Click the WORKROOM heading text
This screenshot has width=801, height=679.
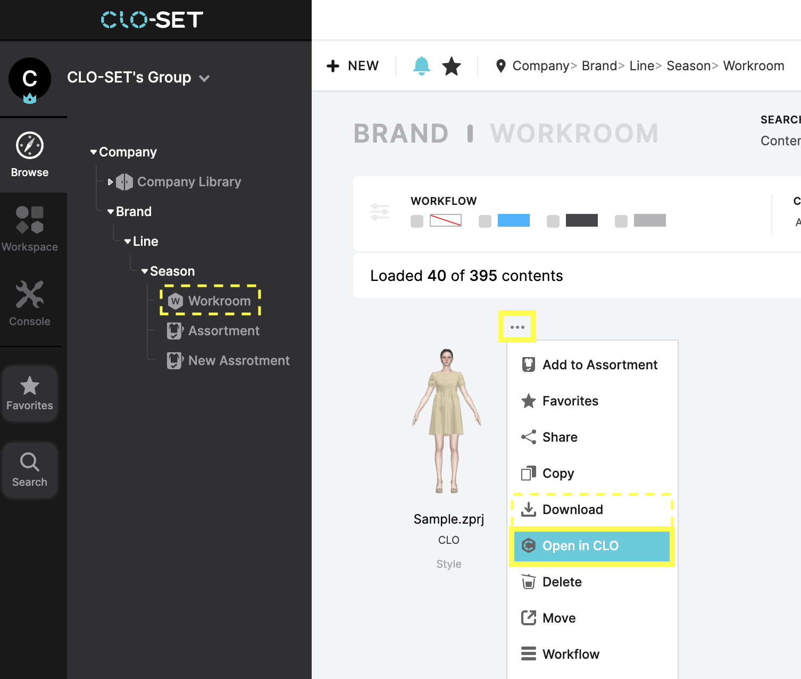point(574,134)
